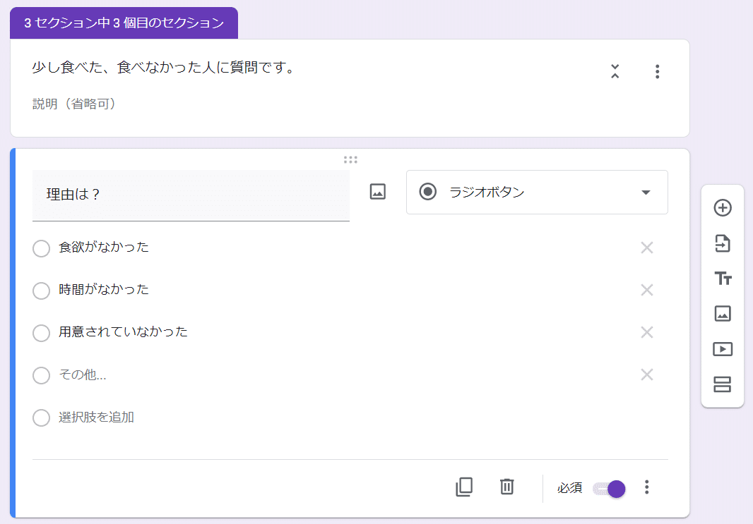Viewport: 753px width, 524px height.
Task: Select the 食欲がなかった radio option
Action: point(41,248)
